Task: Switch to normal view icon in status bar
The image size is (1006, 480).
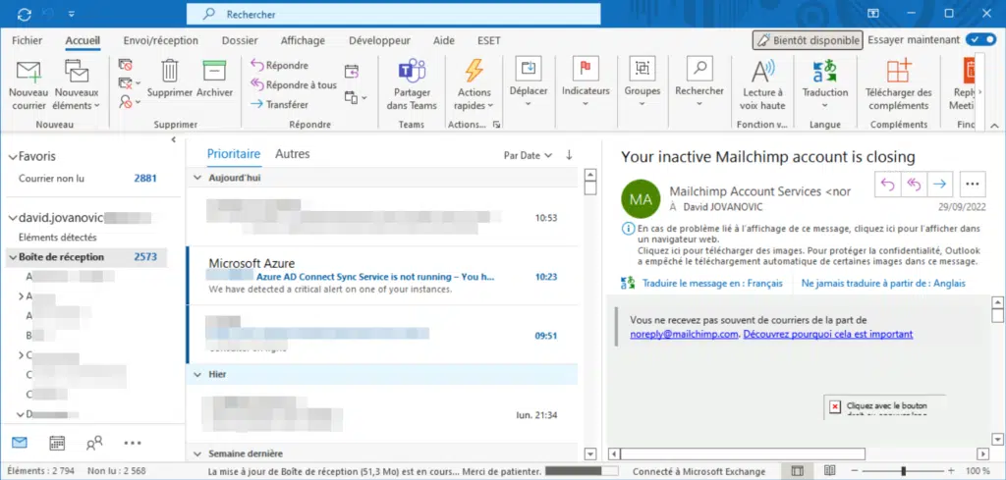Action: click(798, 471)
